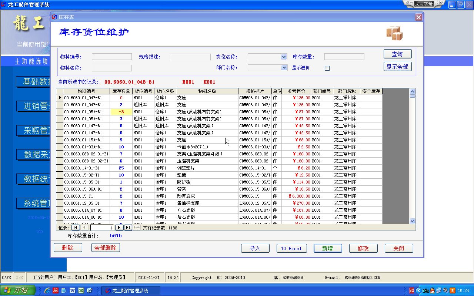This screenshot has height=296, width=474.
Task: Sort by 库存数量 column header
Action: [121, 91]
